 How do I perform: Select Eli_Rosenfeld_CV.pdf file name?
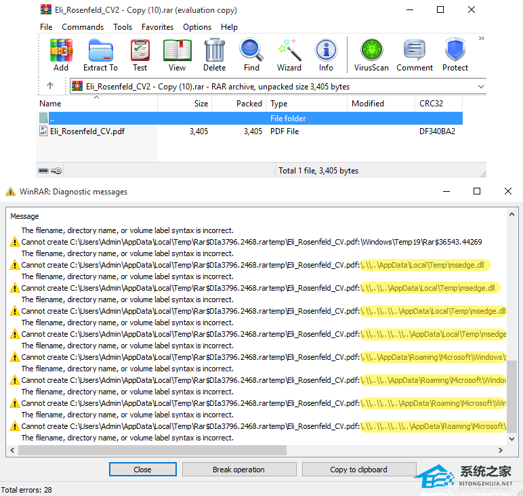[87, 131]
